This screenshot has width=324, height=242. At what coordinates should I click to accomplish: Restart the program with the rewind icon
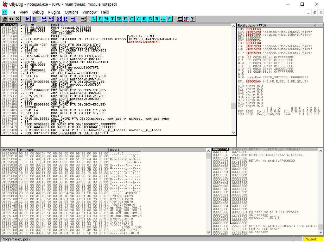point(11,19)
